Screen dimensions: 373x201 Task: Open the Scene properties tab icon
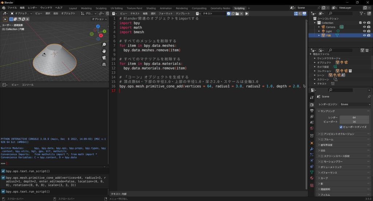[x=312, y=122]
